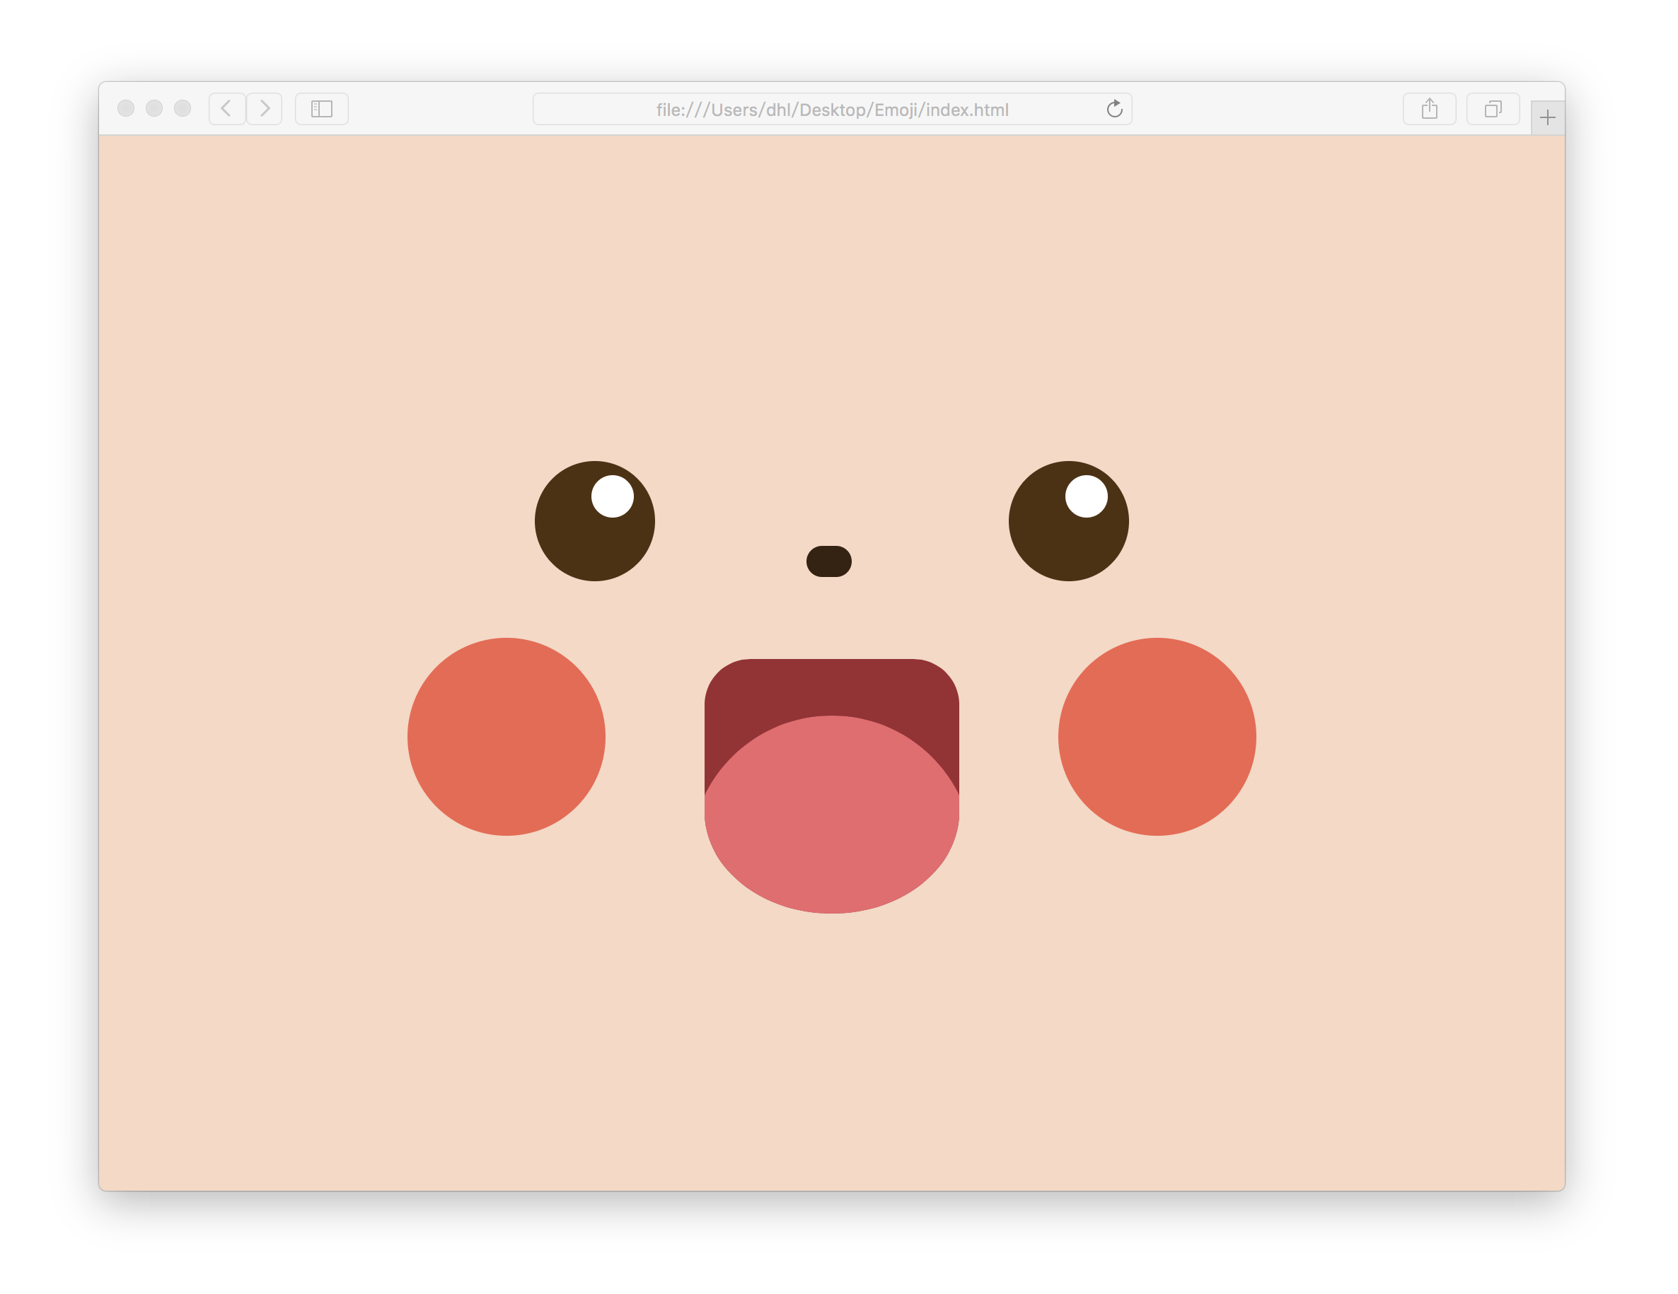Click the yellow minimize traffic light button
The image size is (1678, 1294).
[154, 108]
